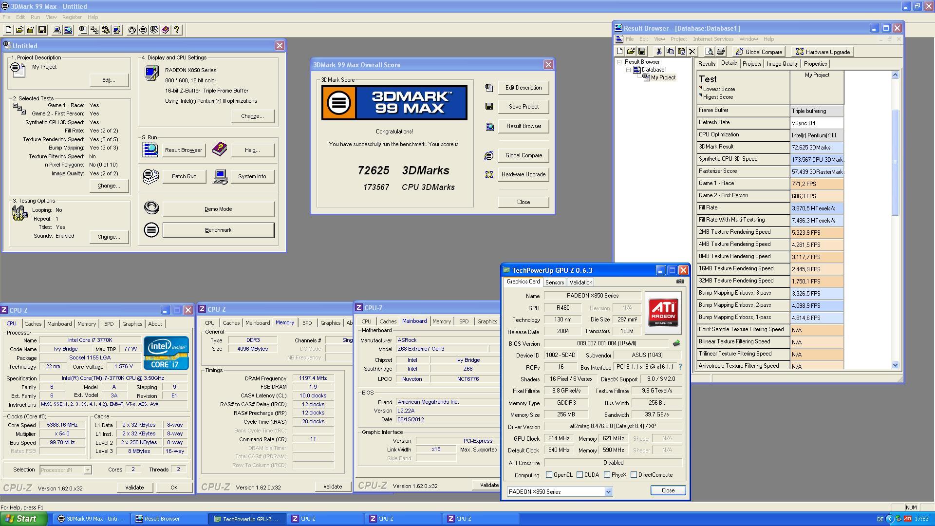This screenshot has width=935, height=526.
Task: Open the Sensors tab in GPU-Z
Action: [x=555, y=282]
